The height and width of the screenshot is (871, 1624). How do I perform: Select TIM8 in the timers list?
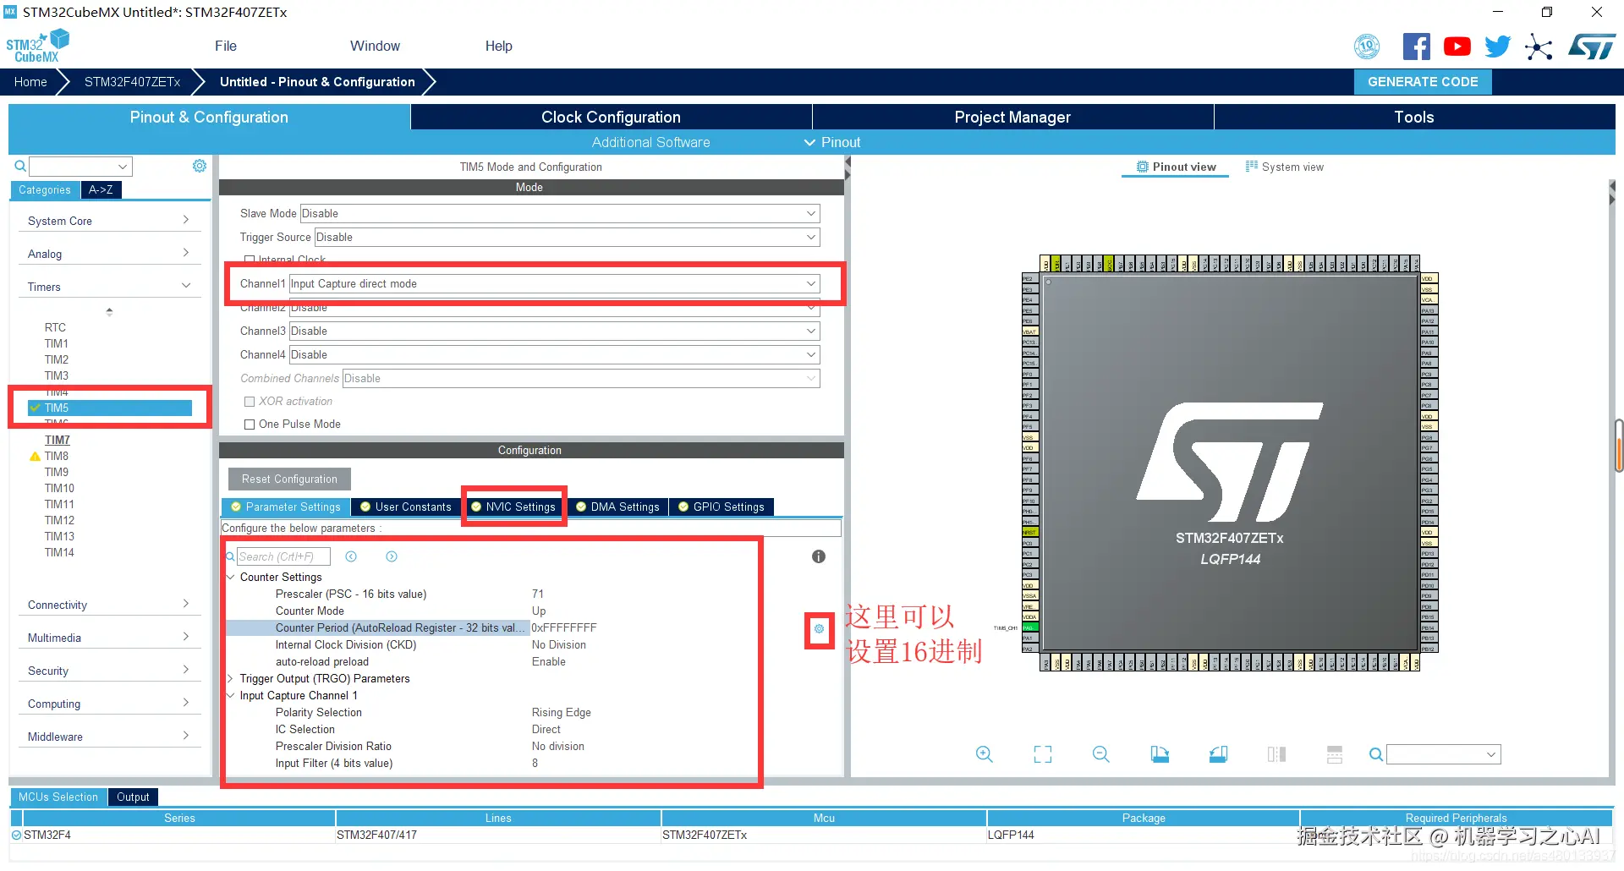click(x=57, y=457)
